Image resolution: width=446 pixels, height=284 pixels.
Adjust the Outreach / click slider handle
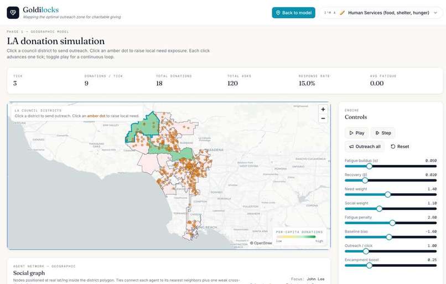coord(366,251)
